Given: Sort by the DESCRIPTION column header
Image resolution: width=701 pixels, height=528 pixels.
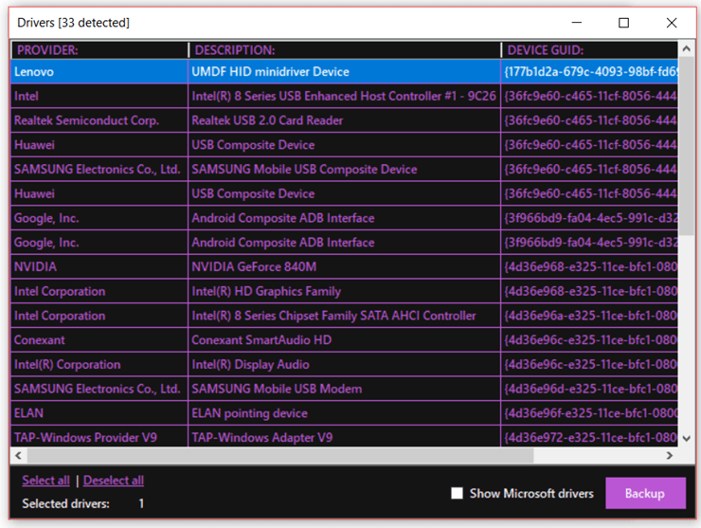Looking at the screenshot, I should 345,50.
